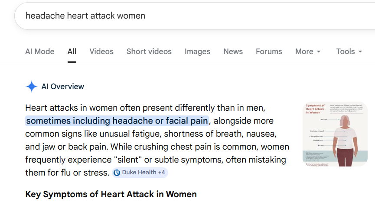Open the heart attack symptoms infographic thumbnail
Screen dimensions: 375x208
pos(335,134)
